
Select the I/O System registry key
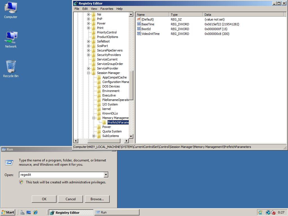[x=110, y=104]
